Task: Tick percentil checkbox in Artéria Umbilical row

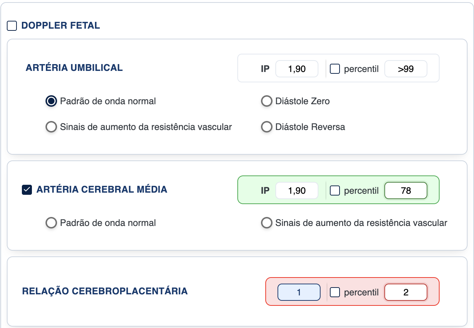Action: click(x=335, y=69)
